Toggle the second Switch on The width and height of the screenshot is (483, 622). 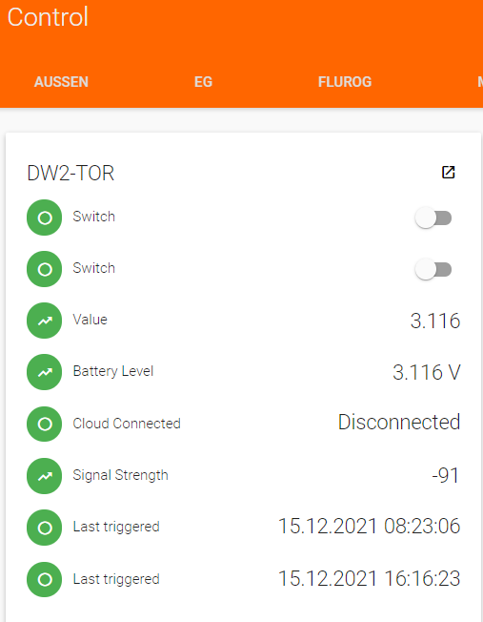click(433, 269)
